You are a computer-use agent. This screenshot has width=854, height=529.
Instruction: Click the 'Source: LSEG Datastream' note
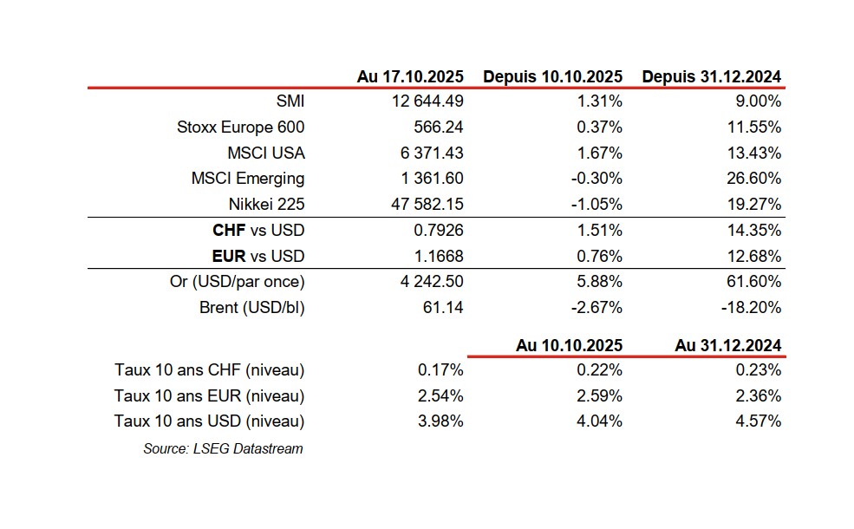[x=223, y=448]
